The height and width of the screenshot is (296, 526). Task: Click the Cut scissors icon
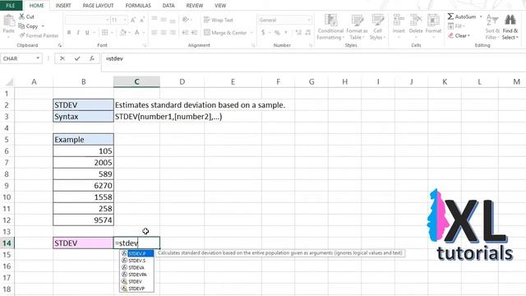22,16
